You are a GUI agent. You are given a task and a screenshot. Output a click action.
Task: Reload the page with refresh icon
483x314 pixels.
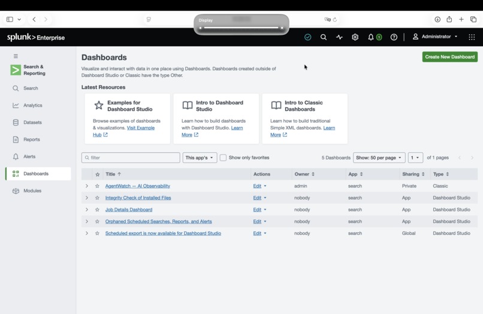(x=335, y=19)
